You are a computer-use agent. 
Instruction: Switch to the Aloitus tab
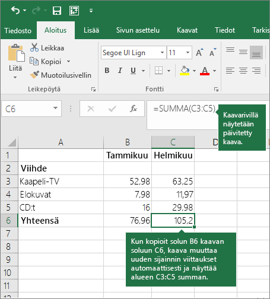pos(56,30)
